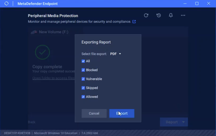
Task: Click 'Select file export:' label
Action: point(94,54)
